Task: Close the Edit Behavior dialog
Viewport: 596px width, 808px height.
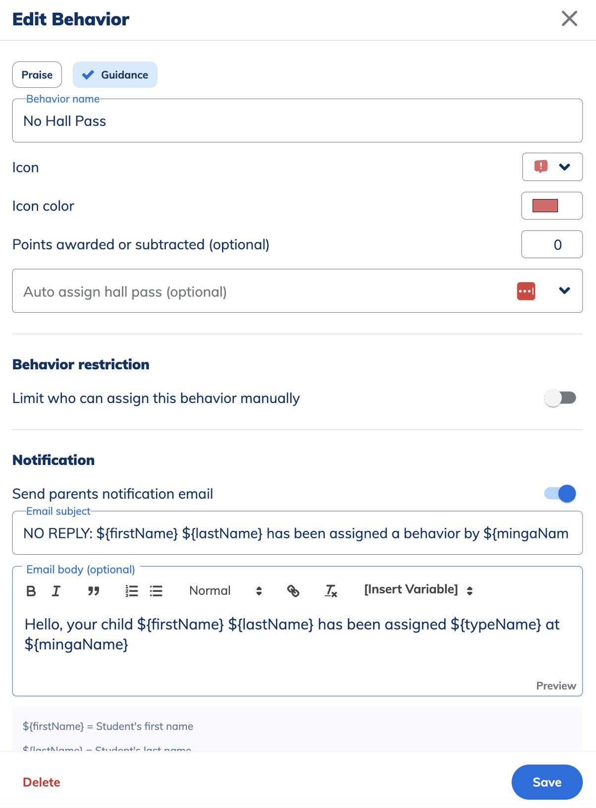Action: [x=569, y=19]
